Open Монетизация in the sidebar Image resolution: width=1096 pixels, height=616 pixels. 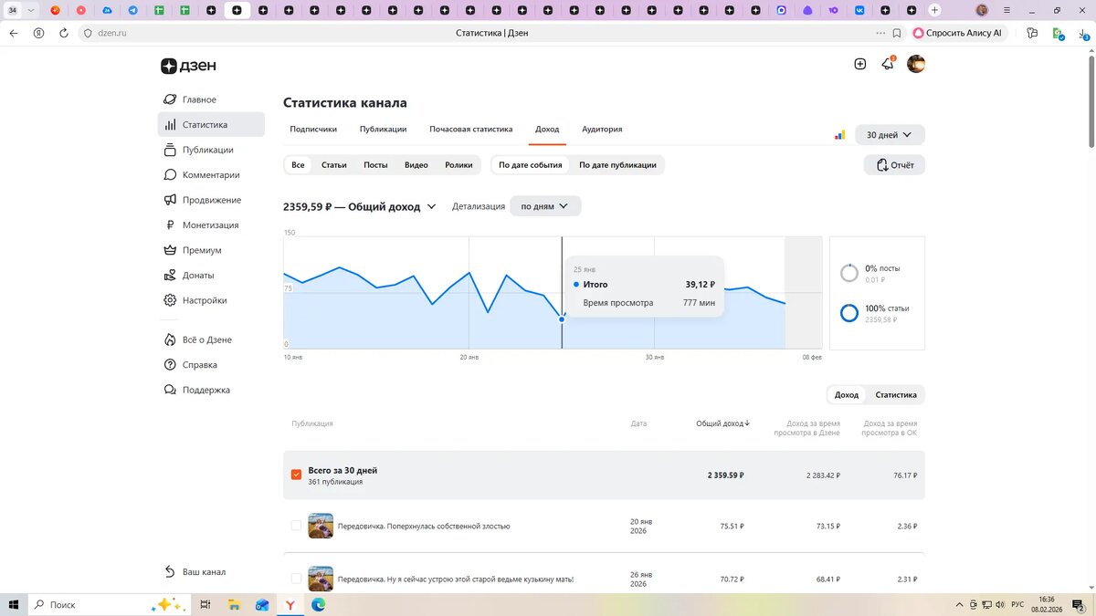pos(211,225)
